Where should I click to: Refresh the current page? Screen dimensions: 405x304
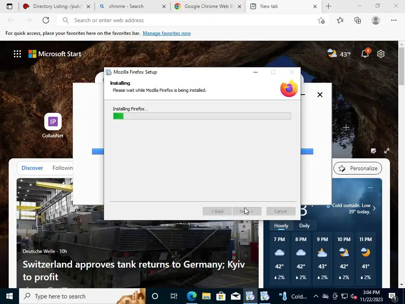click(x=46, y=20)
